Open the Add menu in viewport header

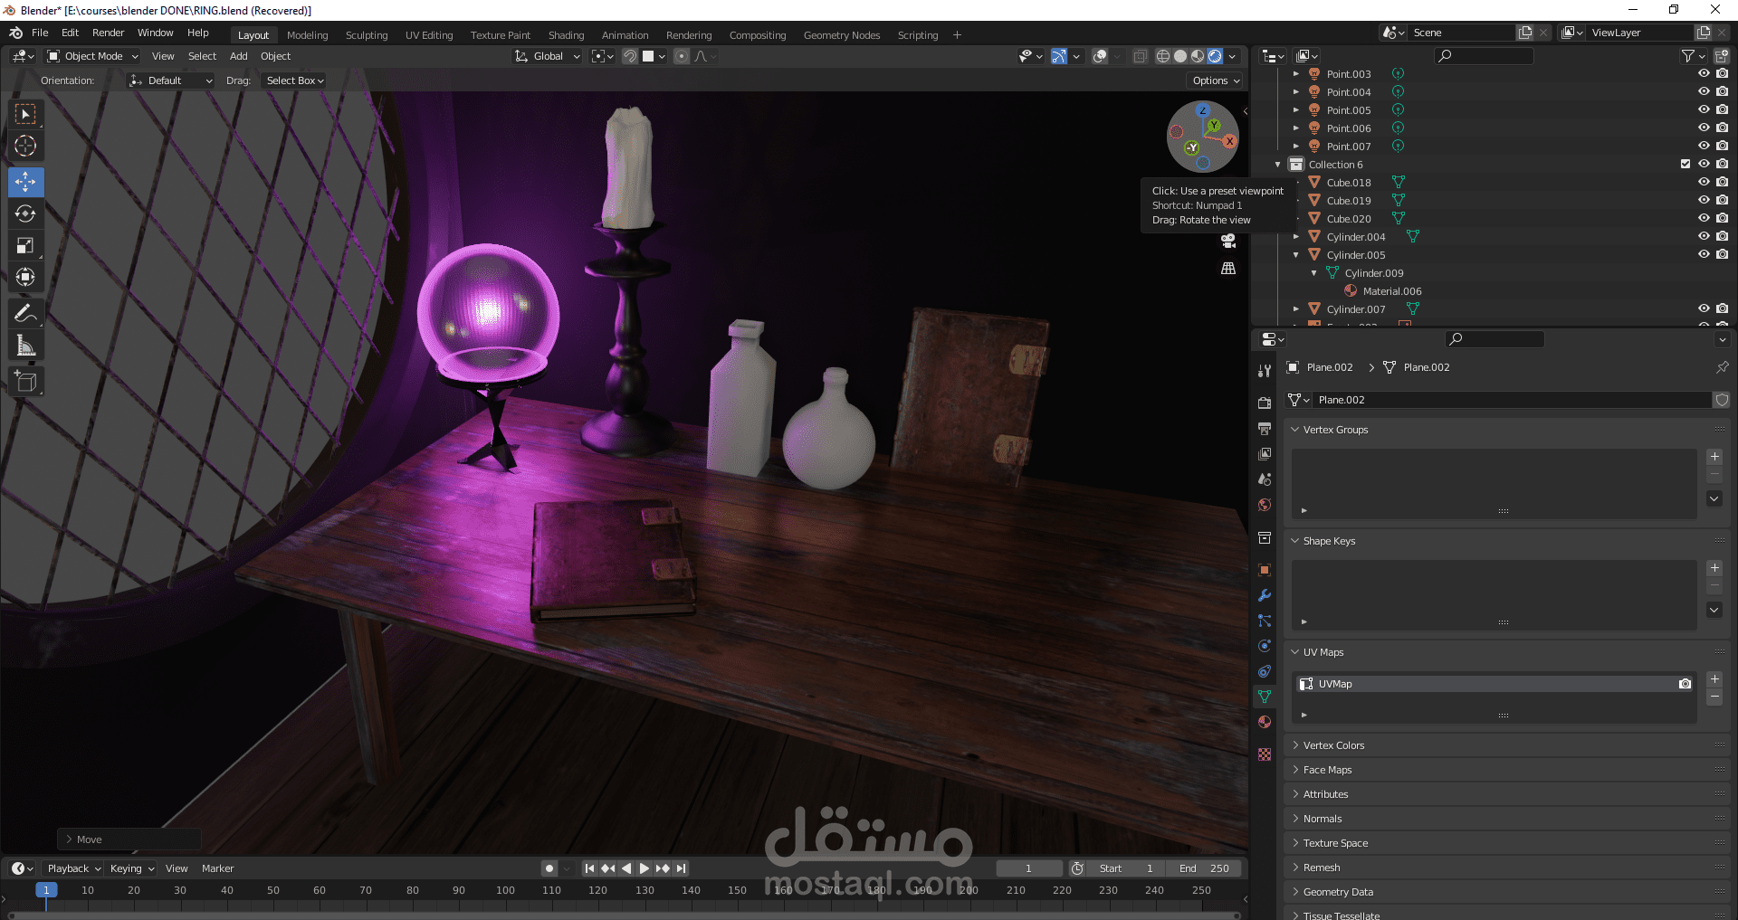239,56
